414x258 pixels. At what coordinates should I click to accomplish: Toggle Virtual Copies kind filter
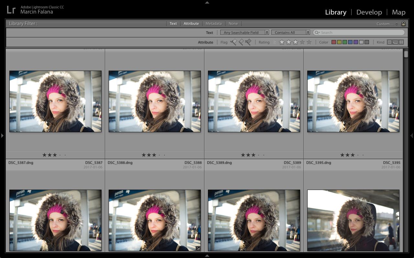pyautogui.click(x=395, y=42)
